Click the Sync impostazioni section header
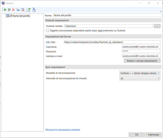 tap(103, 67)
